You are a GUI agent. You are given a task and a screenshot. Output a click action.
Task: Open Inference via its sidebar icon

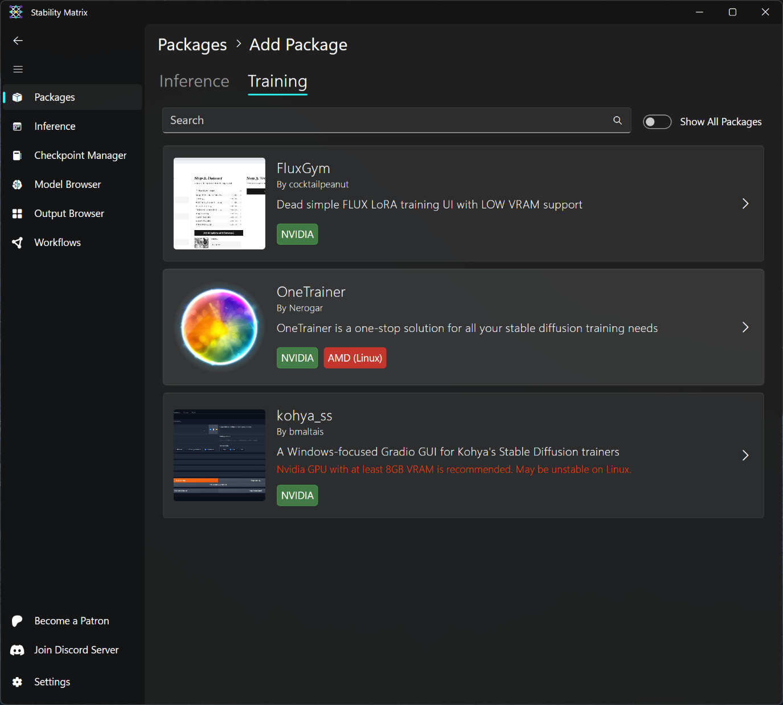pyautogui.click(x=18, y=126)
